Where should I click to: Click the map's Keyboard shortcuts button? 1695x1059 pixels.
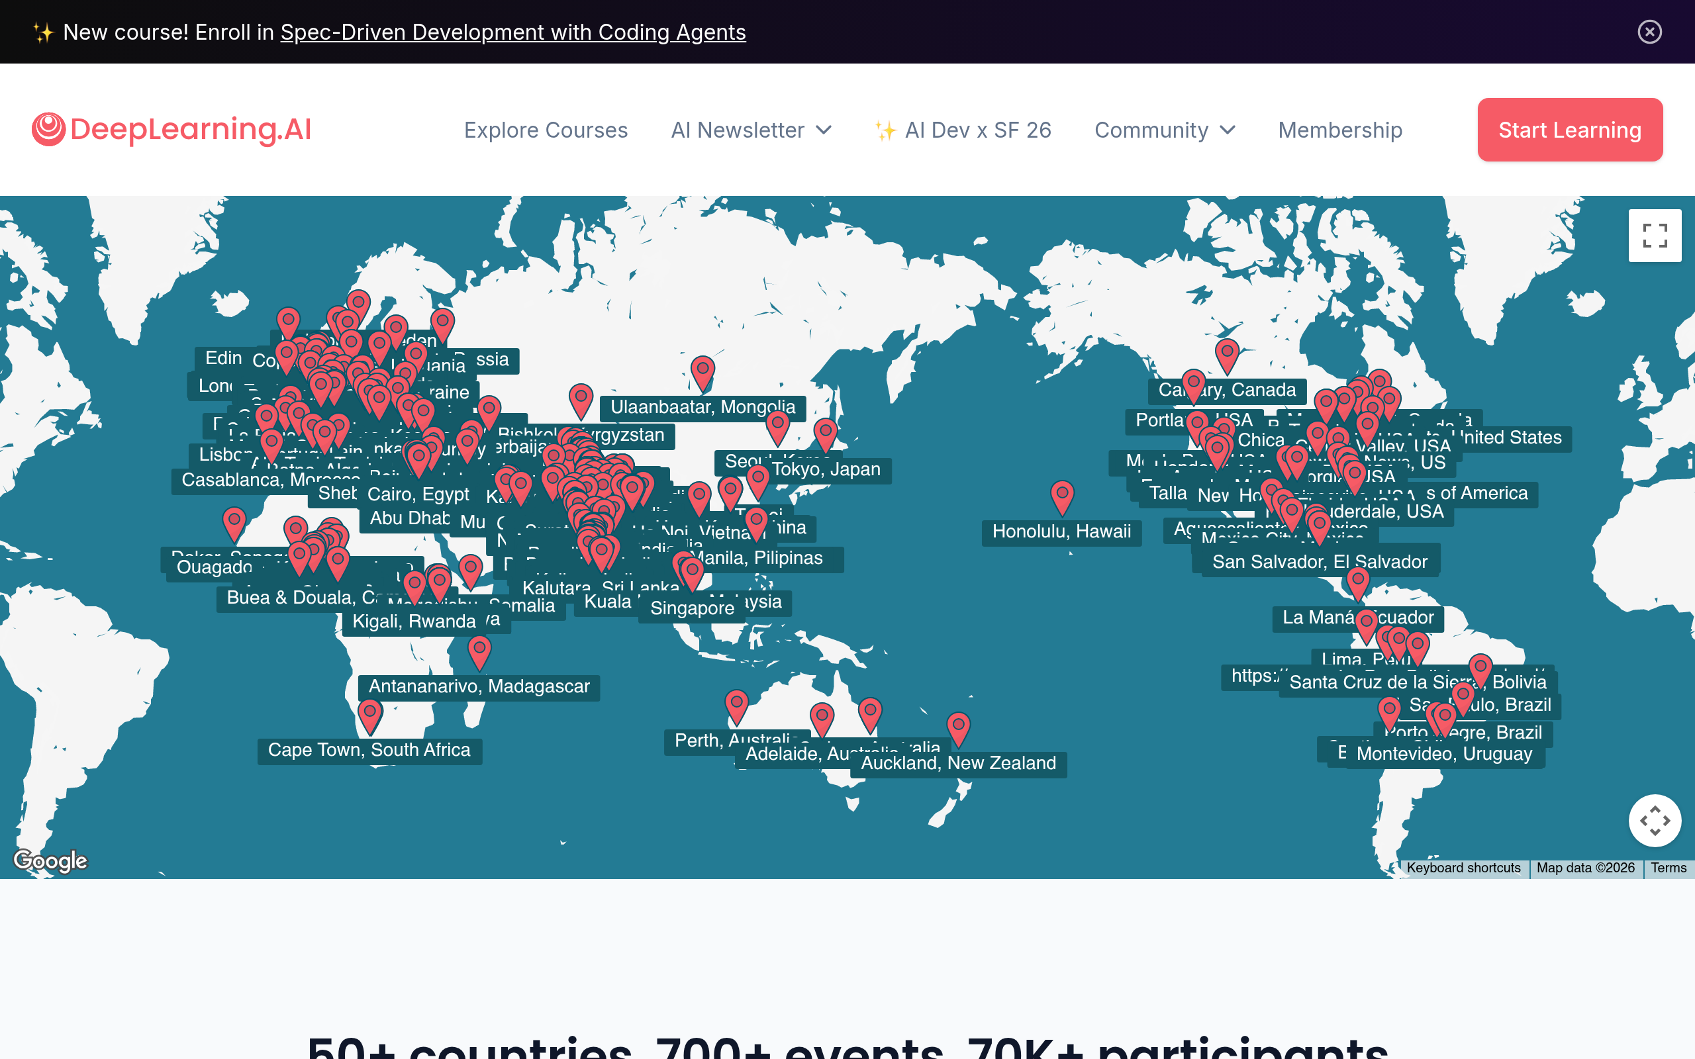click(x=1463, y=868)
